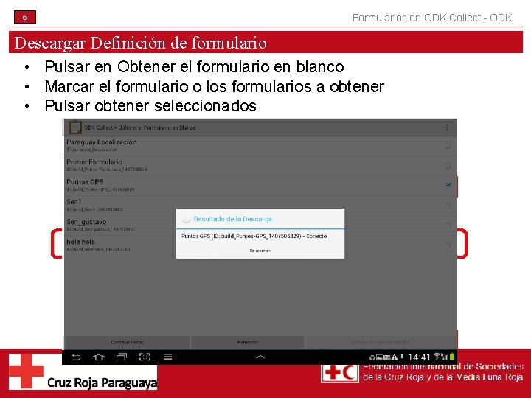Click the slide number -5- badge
The height and width of the screenshot is (398, 531).
[x=25, y=17]
